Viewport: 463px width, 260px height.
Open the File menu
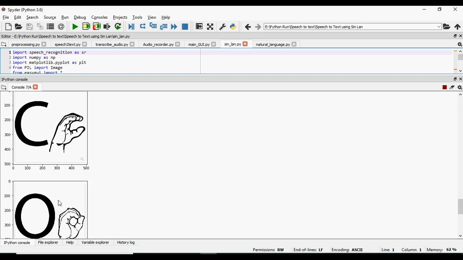point(6,17)
